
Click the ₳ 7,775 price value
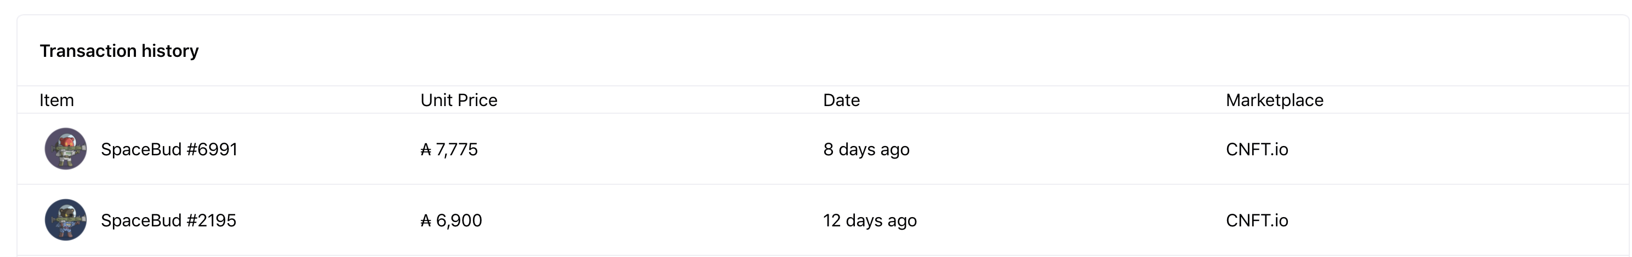point(449,150)
